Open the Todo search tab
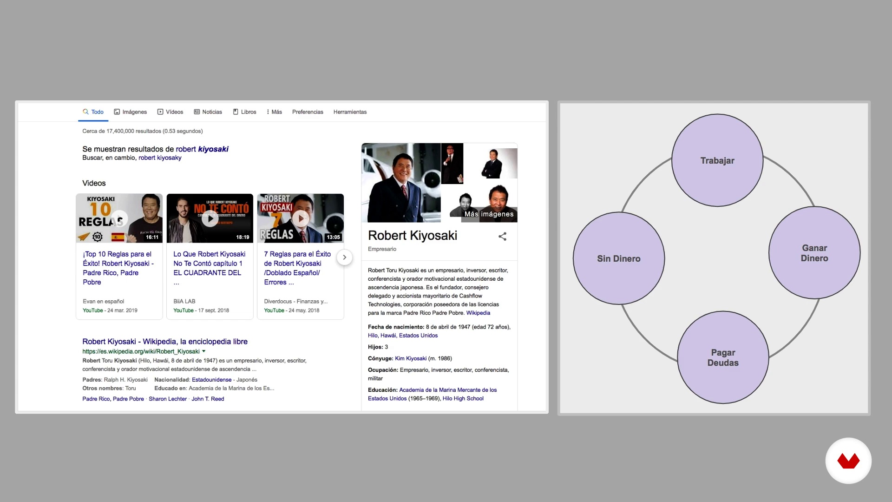The width and height of the screenshot is (892, 502). pyautogui.click(x=93, y=112)
